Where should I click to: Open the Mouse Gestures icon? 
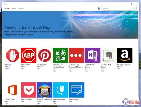pos(61,90)
